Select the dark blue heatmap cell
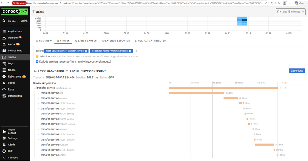 coord(245,20)
